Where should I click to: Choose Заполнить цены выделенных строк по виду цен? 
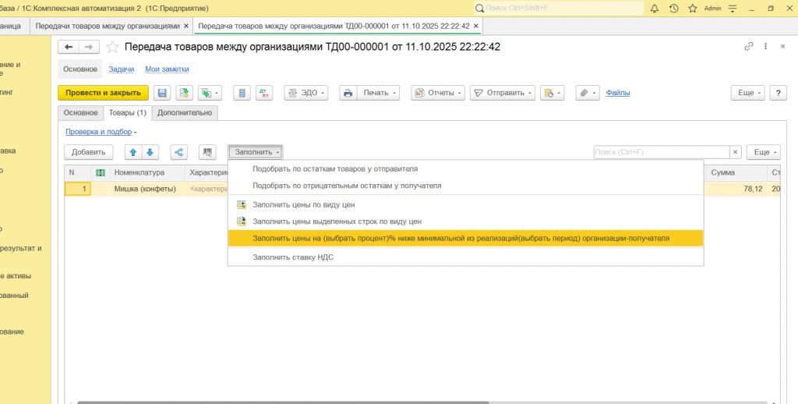[466, 221]
